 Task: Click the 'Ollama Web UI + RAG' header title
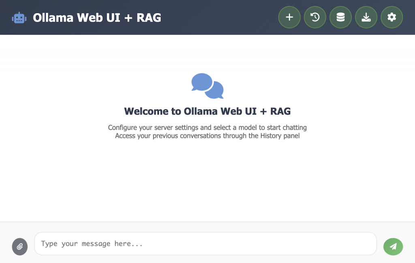coord(97,18)
